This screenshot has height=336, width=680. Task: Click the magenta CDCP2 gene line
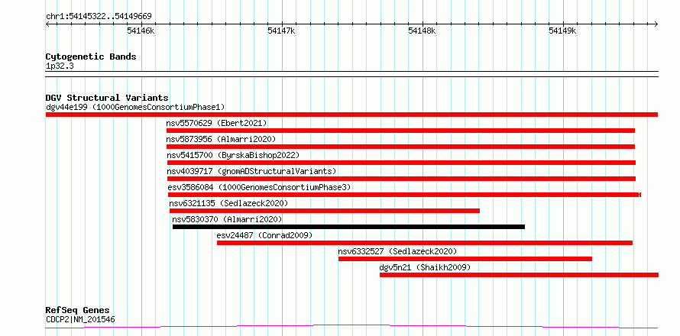(351, 327)
